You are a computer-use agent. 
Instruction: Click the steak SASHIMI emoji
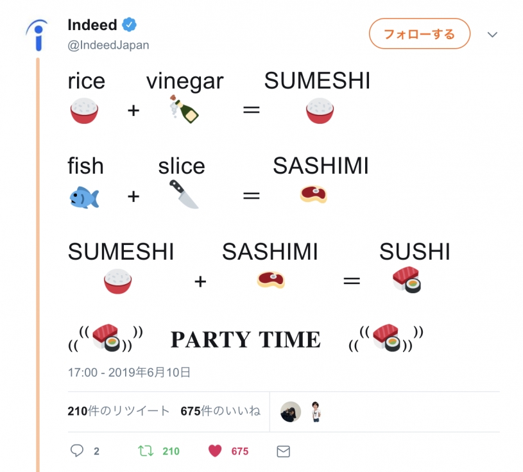(313, 195)
